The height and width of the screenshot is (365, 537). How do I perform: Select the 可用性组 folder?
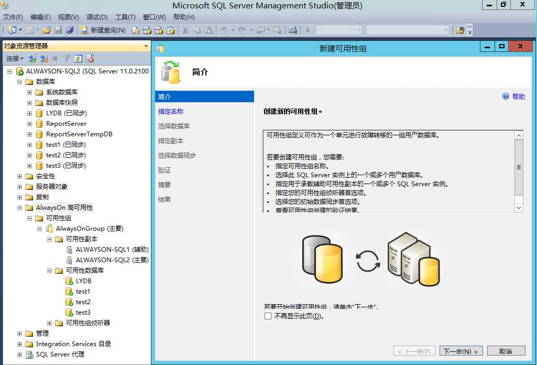[59, 218]
